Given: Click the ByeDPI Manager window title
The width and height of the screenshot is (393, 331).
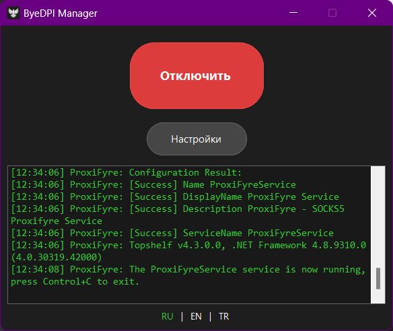Looking at the screenshot, I should [x=61, y=13].
